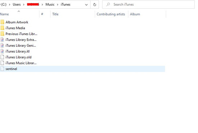Open the address bar history dropdown
198x133 pixels.
tap(86, 5)
